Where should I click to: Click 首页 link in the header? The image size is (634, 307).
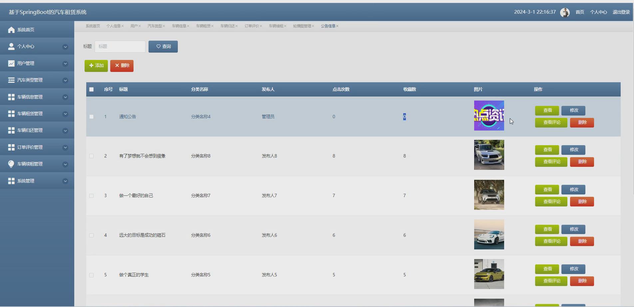coord(580,12)
